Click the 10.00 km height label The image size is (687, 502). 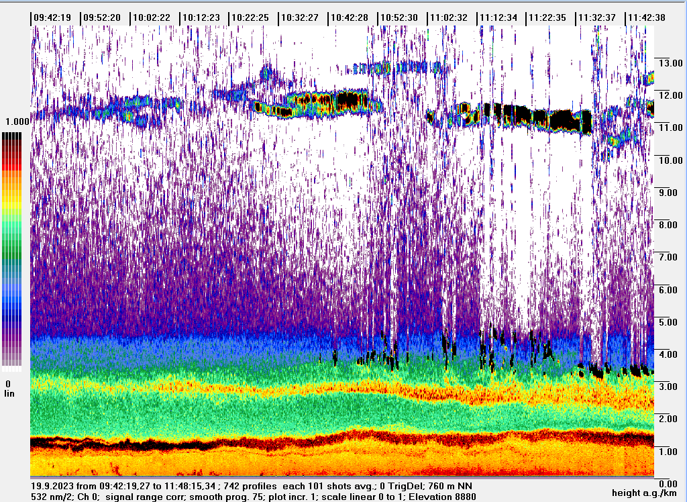pyautogui.click(x=670, y=160)
